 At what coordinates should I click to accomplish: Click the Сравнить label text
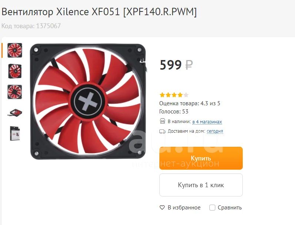tap(230, 208)
